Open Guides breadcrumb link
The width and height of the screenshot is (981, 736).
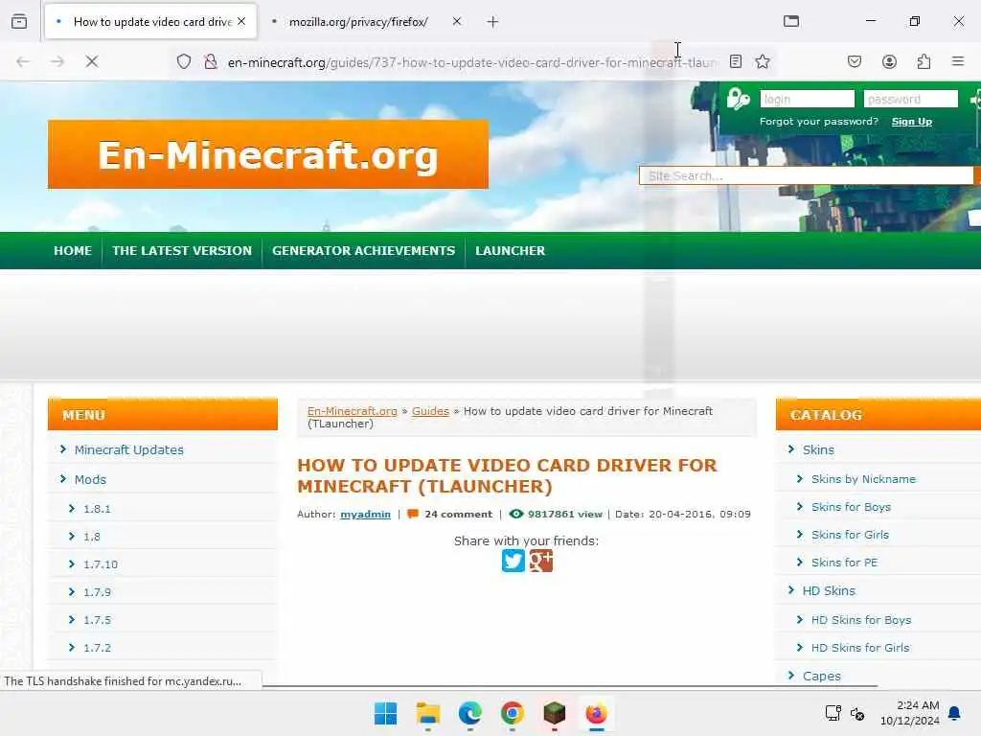pos(430,411)
